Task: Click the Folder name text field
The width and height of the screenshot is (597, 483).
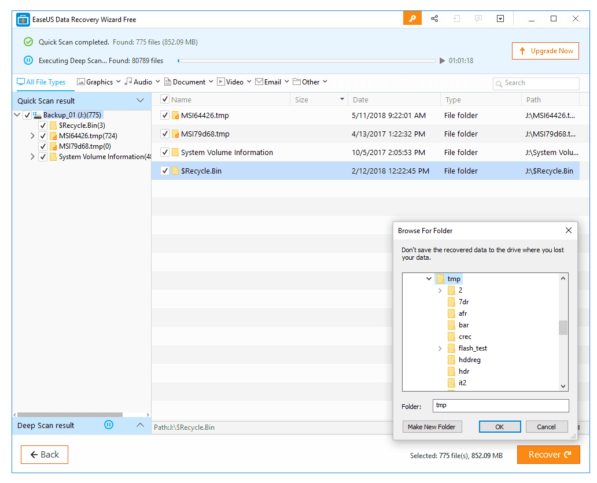Action: coord(500,405)
